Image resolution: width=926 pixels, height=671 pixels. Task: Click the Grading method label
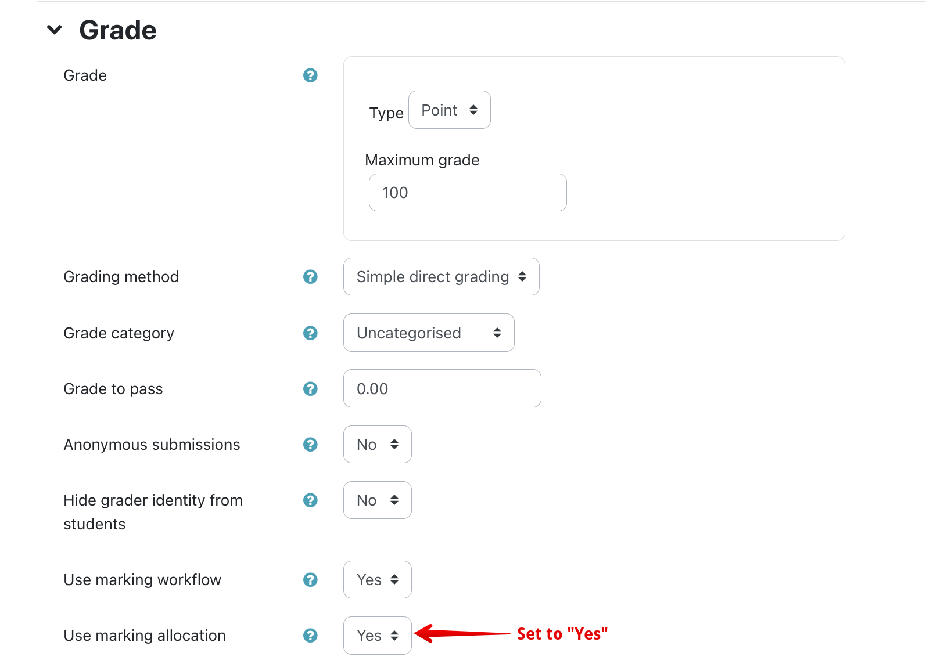[x=121, y=277]
